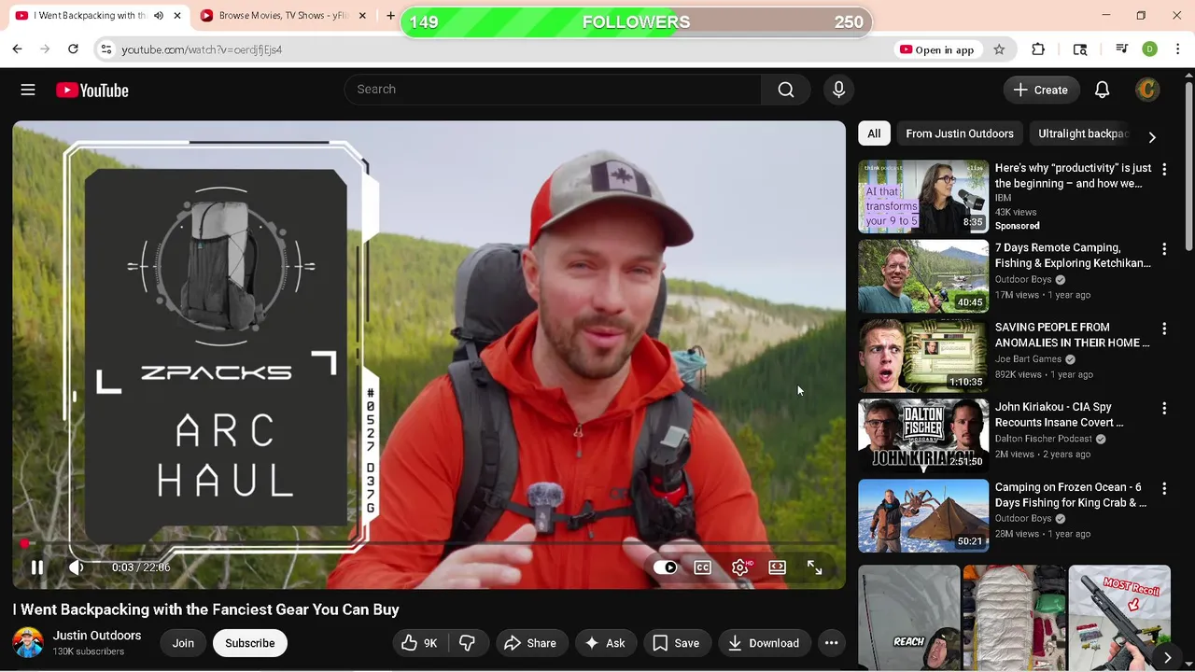This screenshot has height=672, width=1195.
Task: Seek on the video progress bar
Action: click(x=429, y=543)
